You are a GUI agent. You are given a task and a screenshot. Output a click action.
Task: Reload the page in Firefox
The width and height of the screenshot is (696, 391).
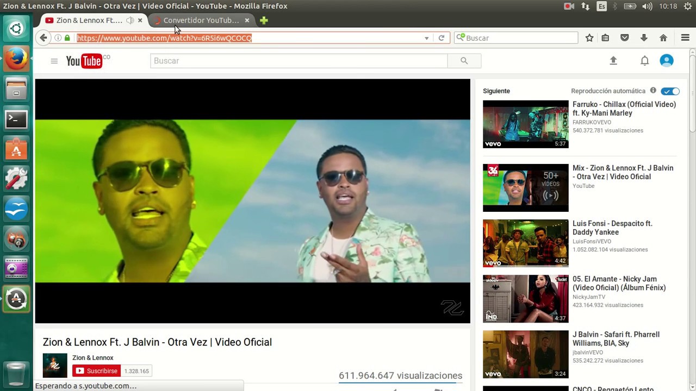coord(442,38)
